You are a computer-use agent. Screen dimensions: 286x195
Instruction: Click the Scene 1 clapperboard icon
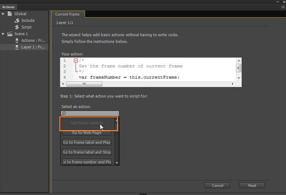point(10,34)
